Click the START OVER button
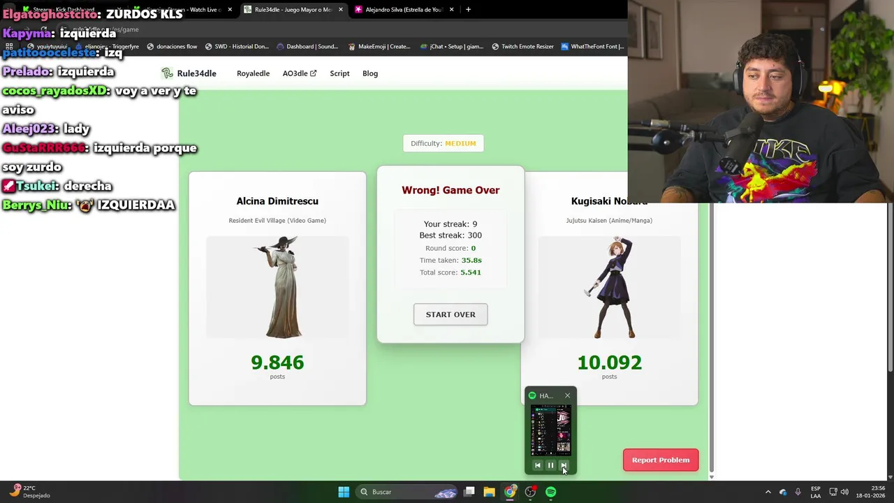 pos(450,314)
